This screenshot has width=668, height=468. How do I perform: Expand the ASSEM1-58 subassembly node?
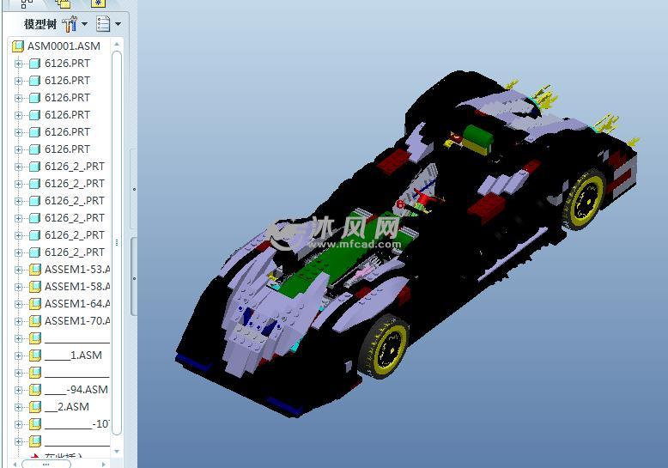(x=18, y=287)
